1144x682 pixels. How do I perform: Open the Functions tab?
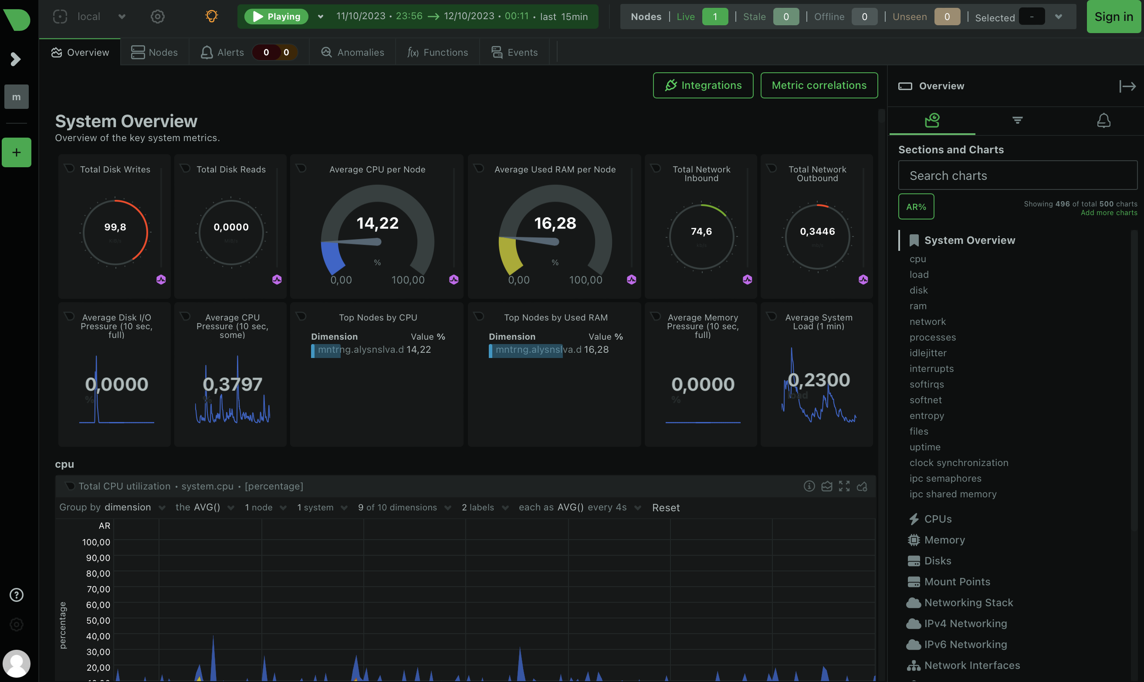(437, 52)
